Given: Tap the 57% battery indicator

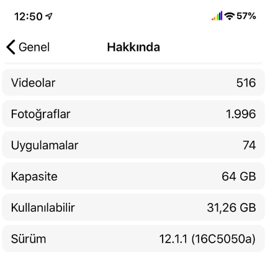Looking at the screenshot, I should pos(246,16).
